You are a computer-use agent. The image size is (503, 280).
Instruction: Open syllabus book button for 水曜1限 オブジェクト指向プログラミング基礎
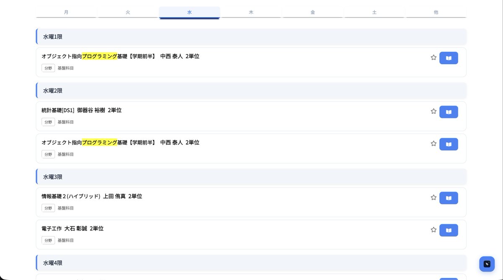click(449, 58)
